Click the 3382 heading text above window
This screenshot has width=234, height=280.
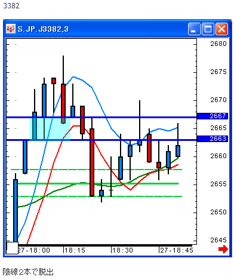11,6
